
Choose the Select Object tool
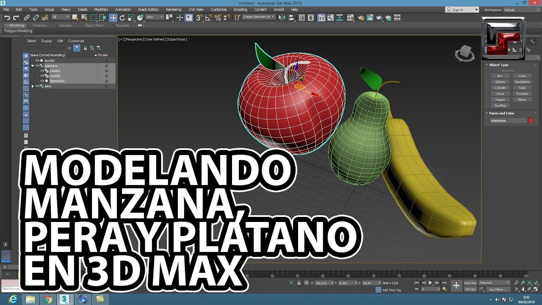tap(75, 17)
